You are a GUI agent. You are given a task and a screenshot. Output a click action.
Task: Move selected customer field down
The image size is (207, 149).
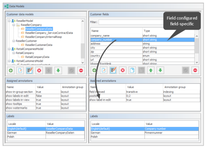coord(160,70)
